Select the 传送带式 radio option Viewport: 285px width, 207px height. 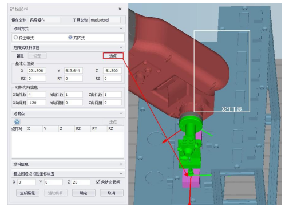(15, 38)
